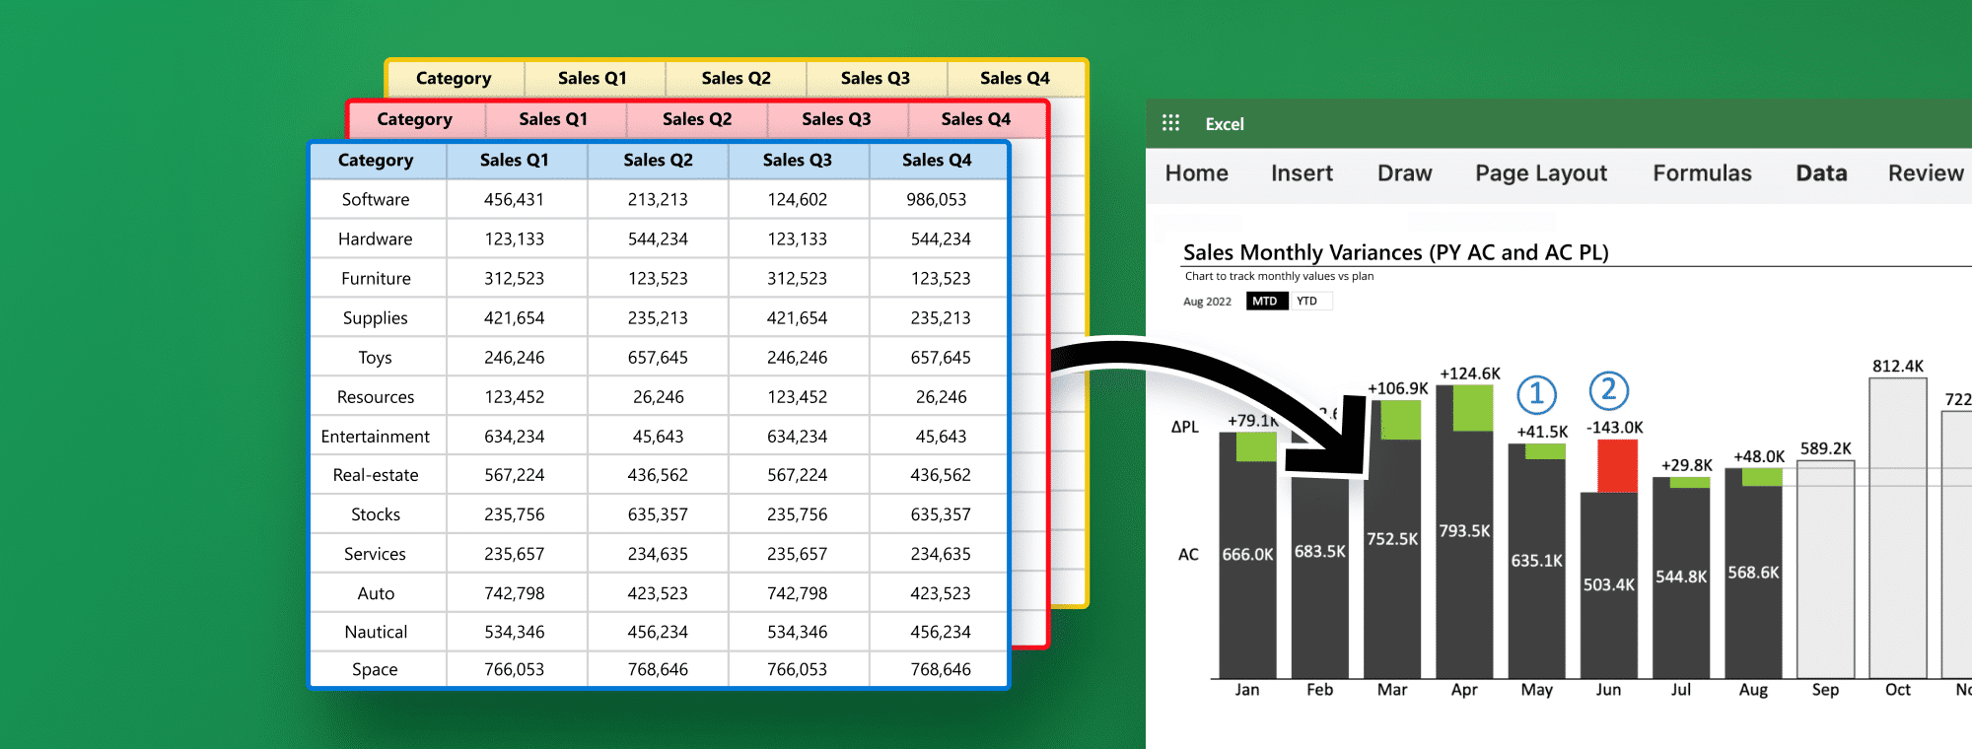1972x749 pixels.
Task: Click Sales Q2 header in blue table
Action: pyautogui.click(x=658, y=160)
